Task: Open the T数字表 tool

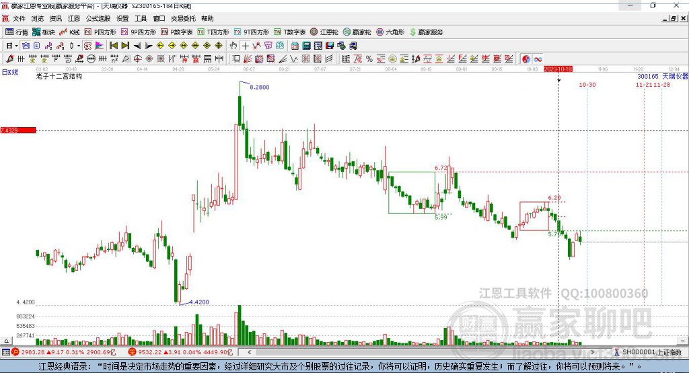Action: pos(289,32)
